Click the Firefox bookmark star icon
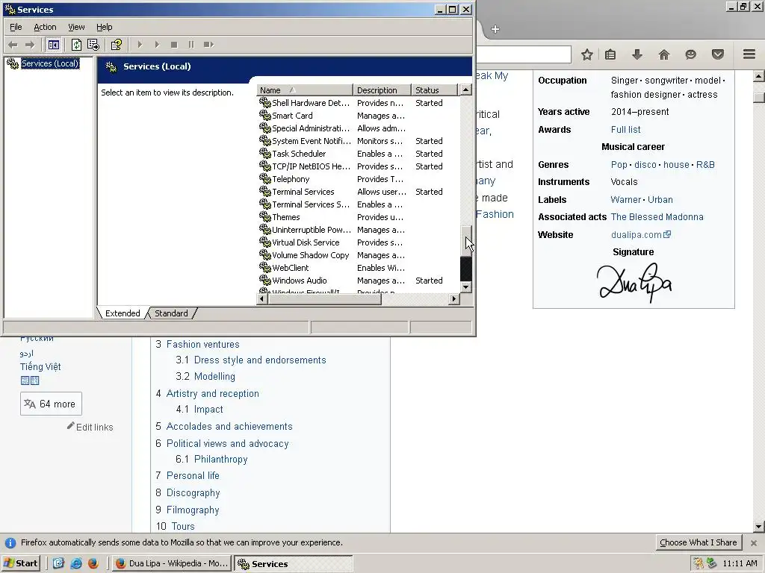765x573 pixels. (587, 54)
